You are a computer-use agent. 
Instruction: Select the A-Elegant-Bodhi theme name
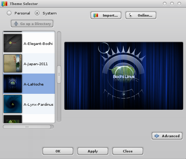(x=38, y=43)
